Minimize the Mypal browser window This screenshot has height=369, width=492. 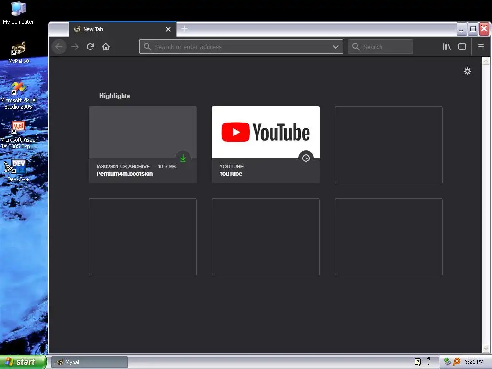(461, 29)
